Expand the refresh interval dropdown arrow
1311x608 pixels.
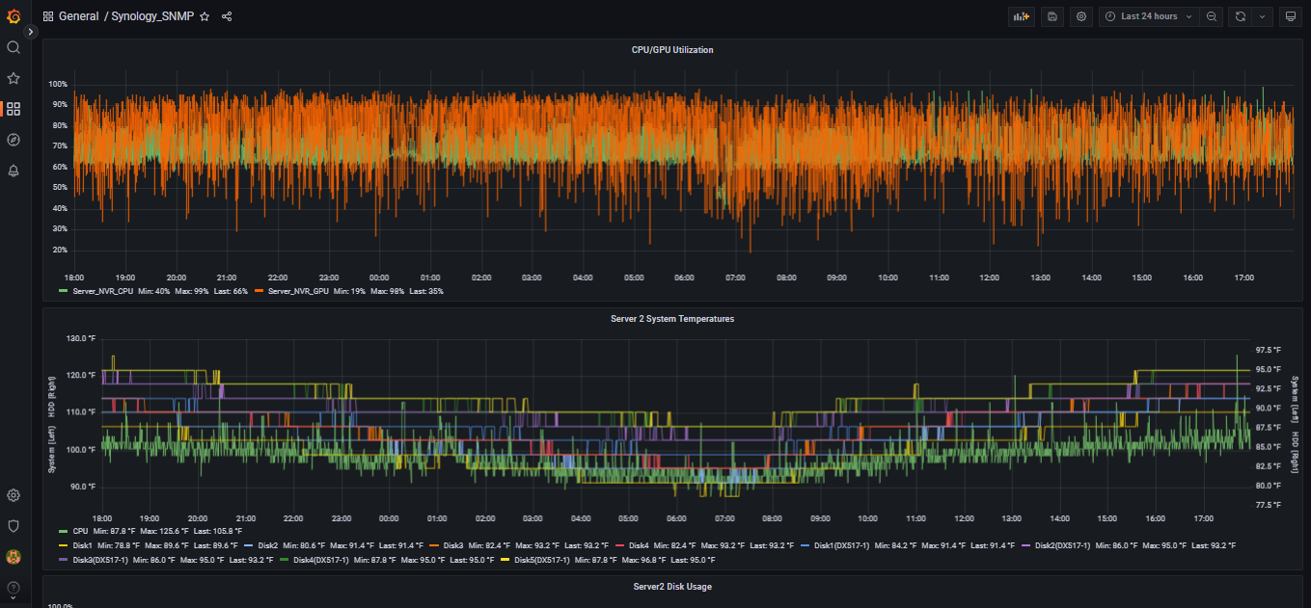click(1262, 16)
